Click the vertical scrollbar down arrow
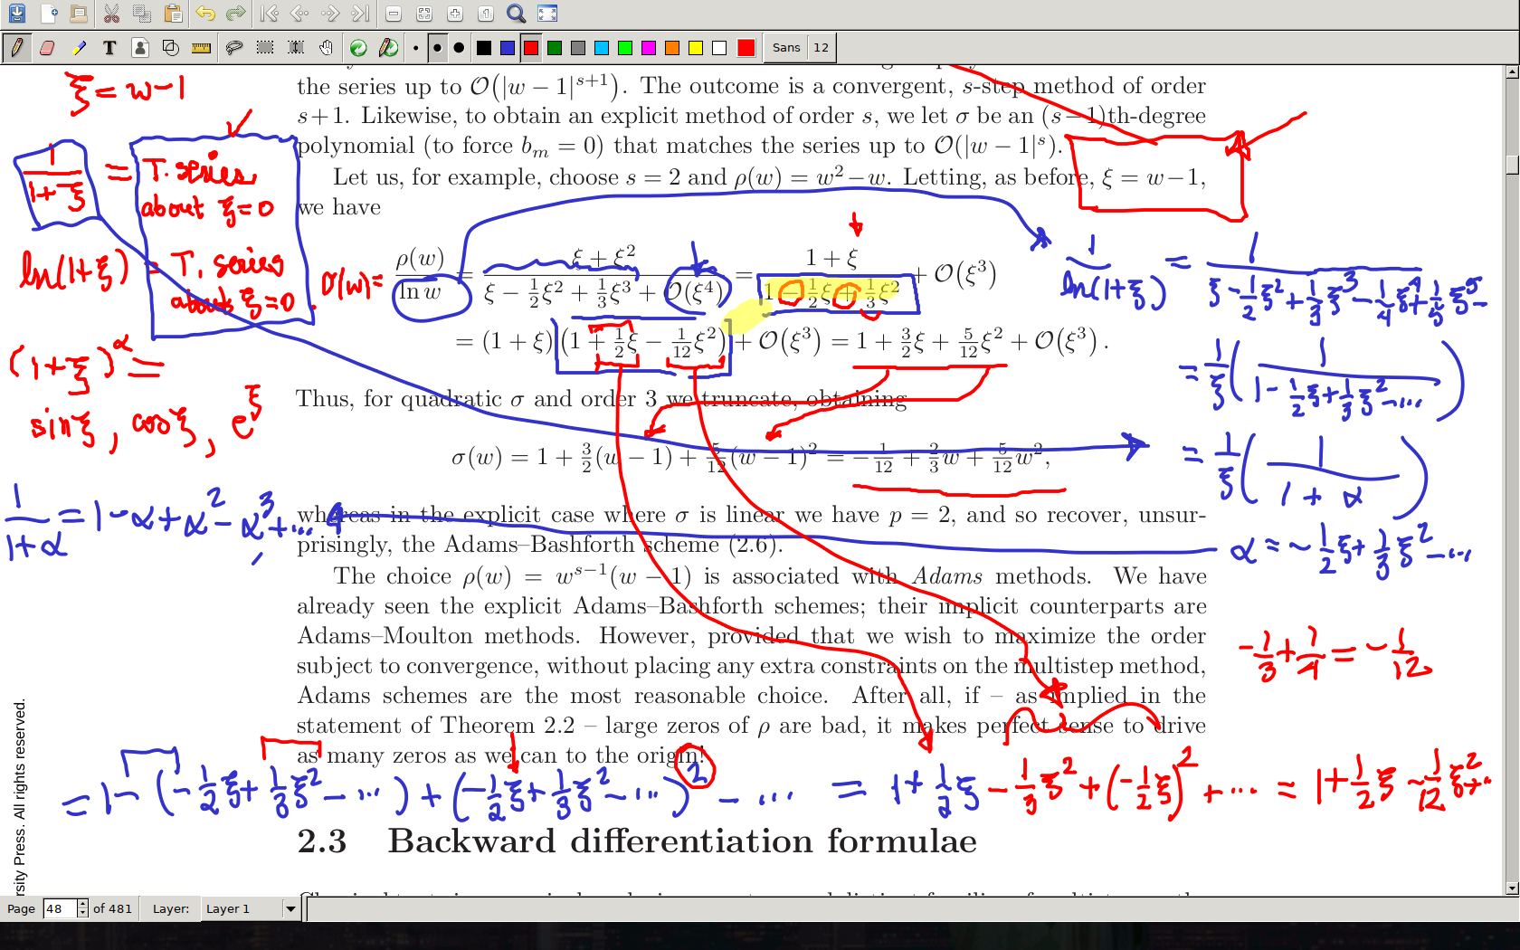The image size is (1520, 950). click(x=1512, y=888)
